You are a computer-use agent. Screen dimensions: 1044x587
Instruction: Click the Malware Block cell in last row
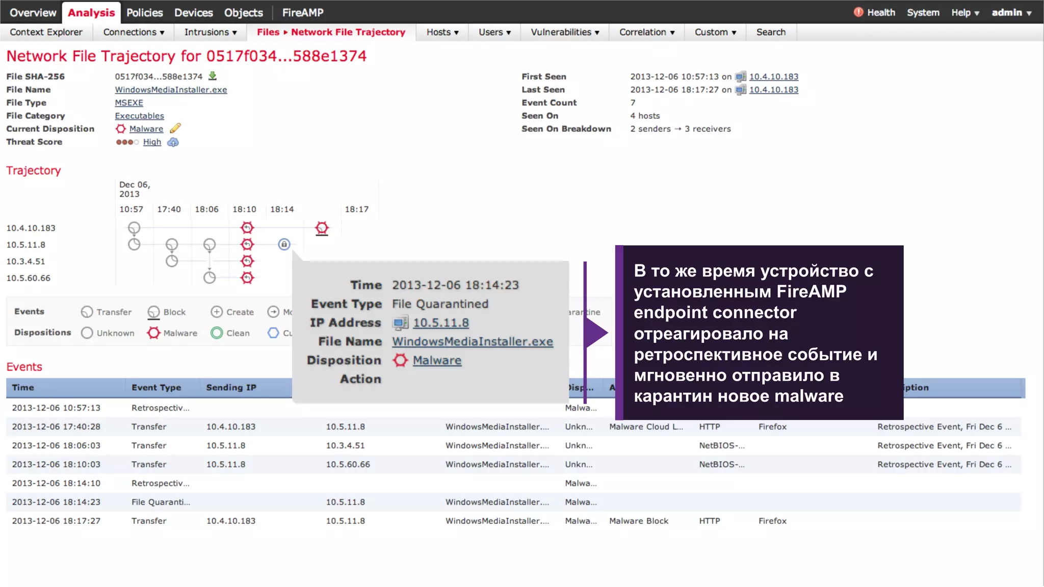click(639, 521)
